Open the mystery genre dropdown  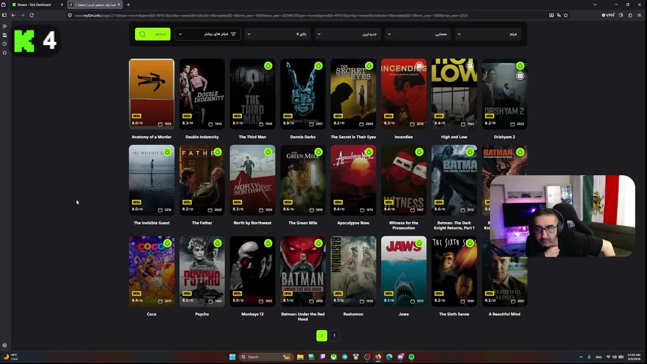(418, 34)
